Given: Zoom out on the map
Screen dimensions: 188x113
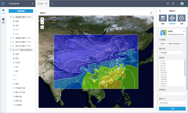Looking at the screenshot, I should pyautogui.click(x=42, y=23).
